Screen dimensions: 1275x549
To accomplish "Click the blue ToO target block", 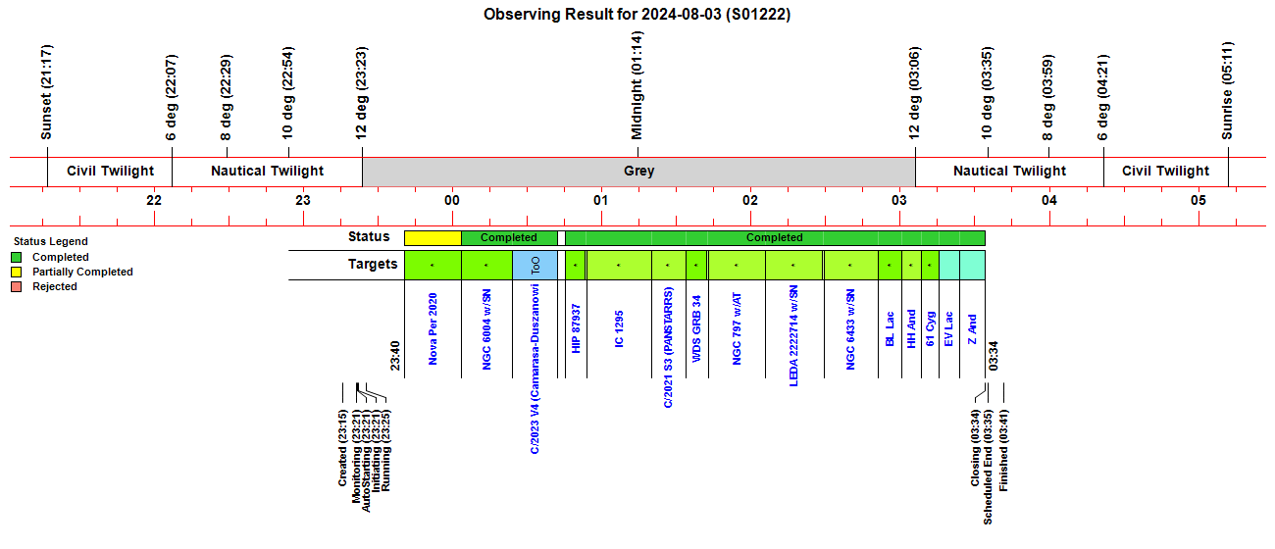I will tap(535, 265).
